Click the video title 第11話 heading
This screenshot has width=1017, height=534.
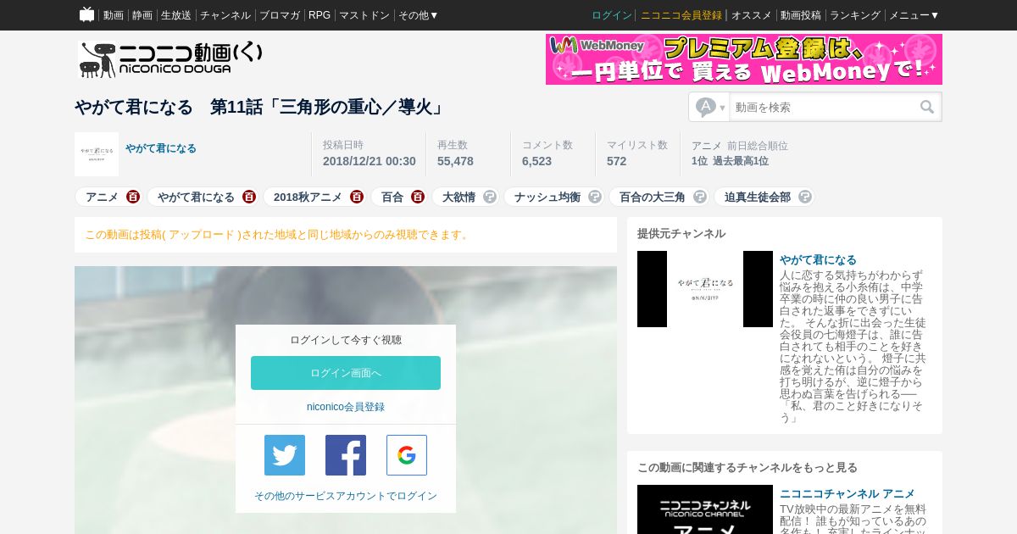259,108
